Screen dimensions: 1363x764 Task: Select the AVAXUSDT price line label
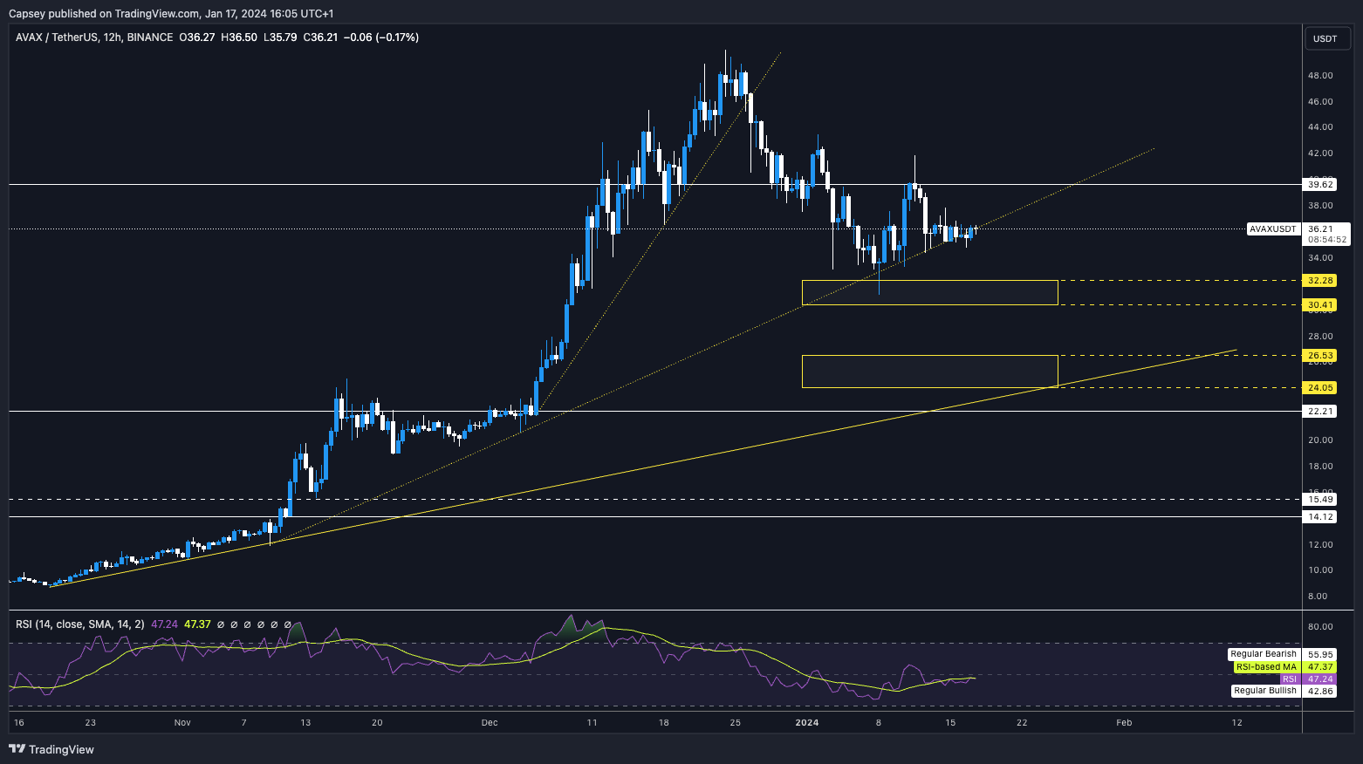point(1273,229)
